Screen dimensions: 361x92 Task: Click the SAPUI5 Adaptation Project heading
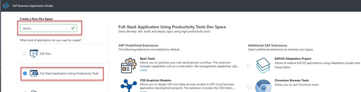(293, 59)
